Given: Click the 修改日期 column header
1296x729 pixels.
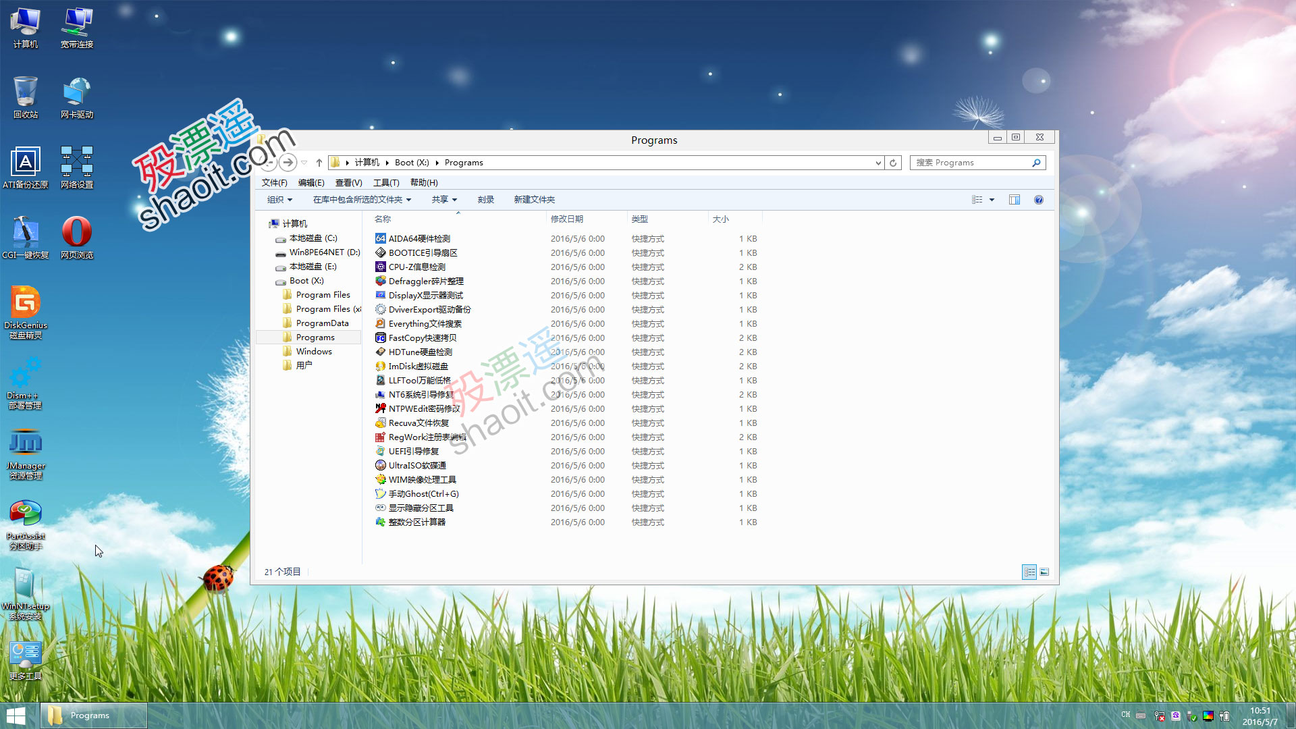Looking at the screenshot, I should click(x=586, y=219).
